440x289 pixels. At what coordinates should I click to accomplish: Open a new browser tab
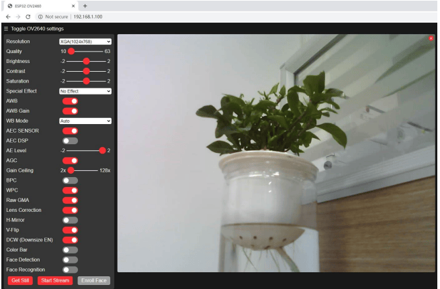[x=85, y=6]
